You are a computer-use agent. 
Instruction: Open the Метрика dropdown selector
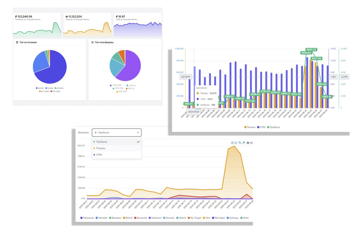coord(116,132)
